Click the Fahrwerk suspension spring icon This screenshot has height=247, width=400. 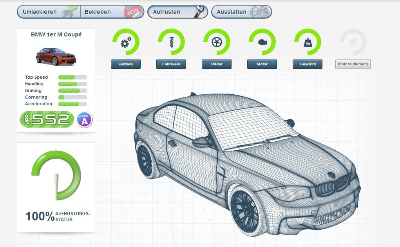pyautogui.click(x=171, y=42)
